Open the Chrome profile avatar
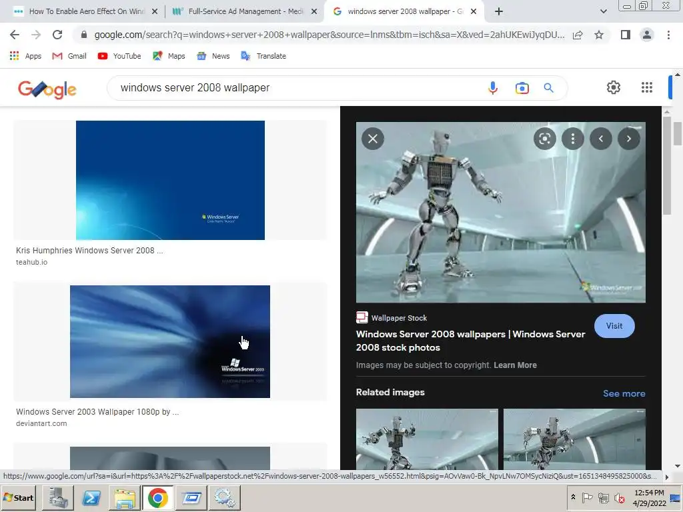Screen dimensions: 683x512 647,35
